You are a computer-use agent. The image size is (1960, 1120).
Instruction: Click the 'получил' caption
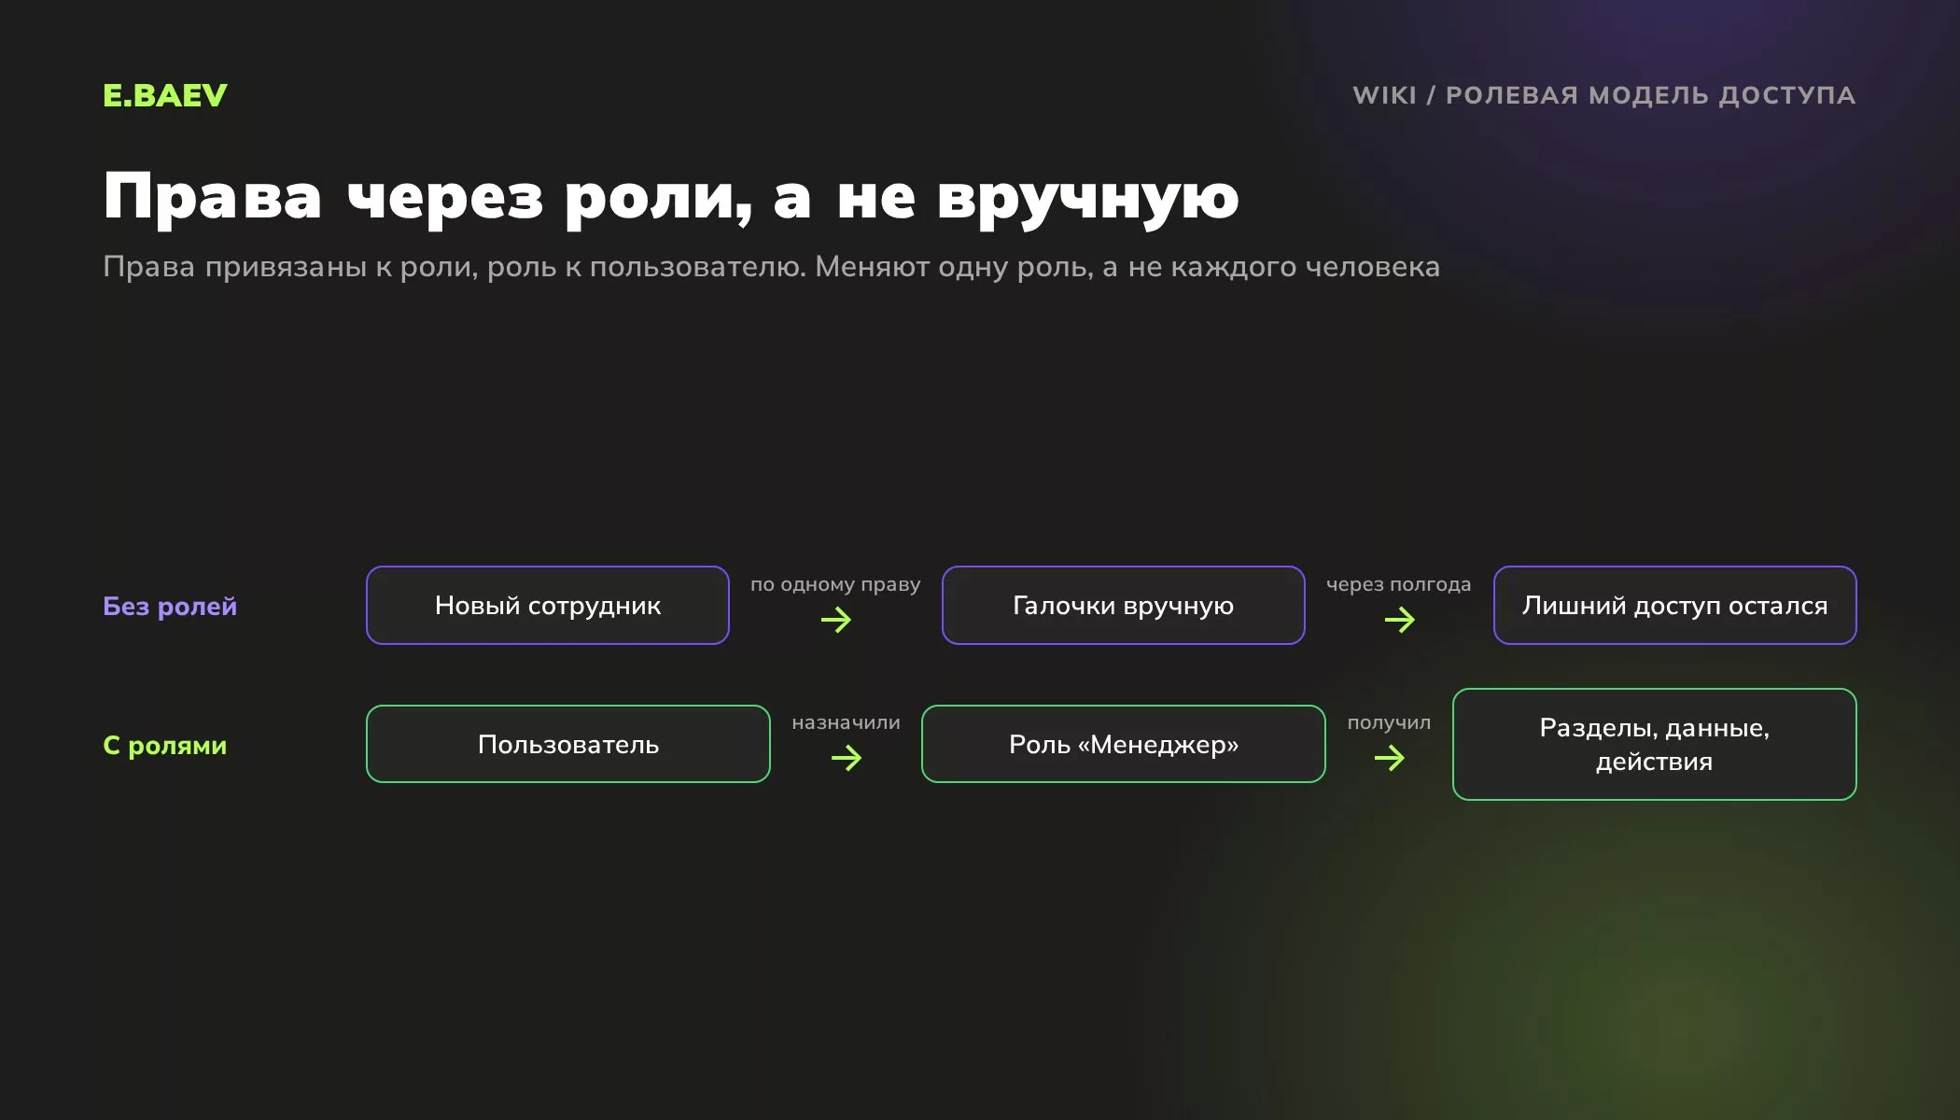click(x=1389, y=723)
